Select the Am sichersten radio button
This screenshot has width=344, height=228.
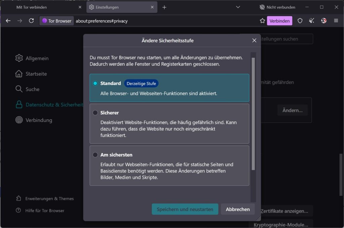95,155
